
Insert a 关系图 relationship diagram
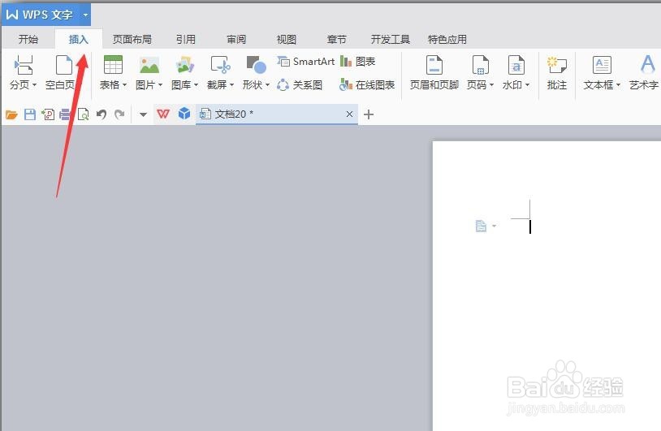pos(300,85)
